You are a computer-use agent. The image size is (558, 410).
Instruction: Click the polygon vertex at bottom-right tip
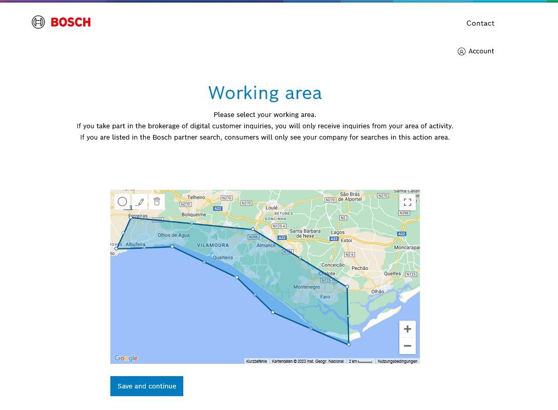click(349, 344)
